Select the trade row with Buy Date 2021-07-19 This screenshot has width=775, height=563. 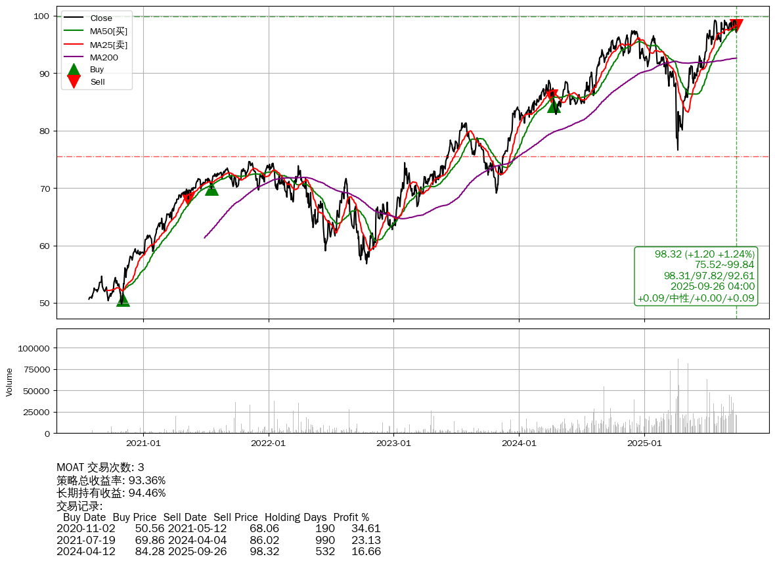pos(219,540)
